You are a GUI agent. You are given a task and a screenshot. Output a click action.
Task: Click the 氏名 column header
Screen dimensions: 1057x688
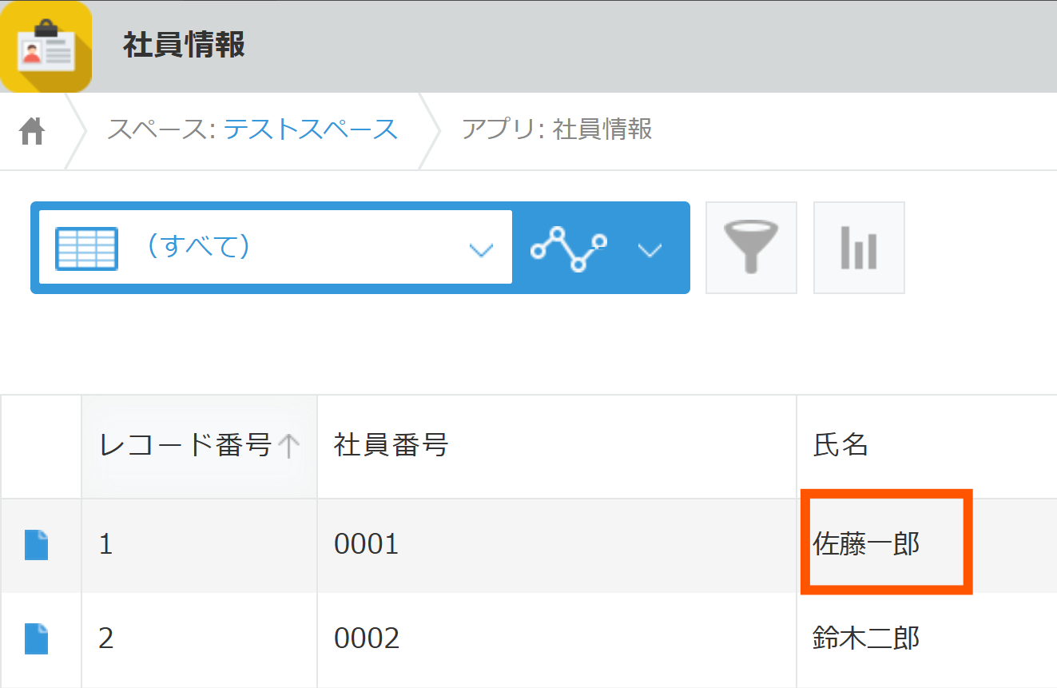point(840,445)
